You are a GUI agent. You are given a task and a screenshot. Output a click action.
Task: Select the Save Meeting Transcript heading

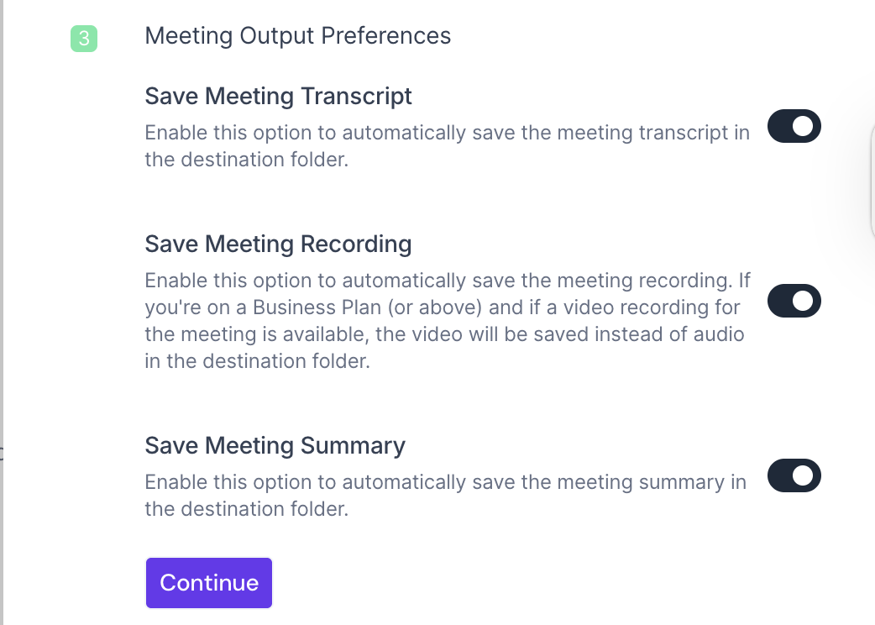pyautogui.click(x=278, y=97)
